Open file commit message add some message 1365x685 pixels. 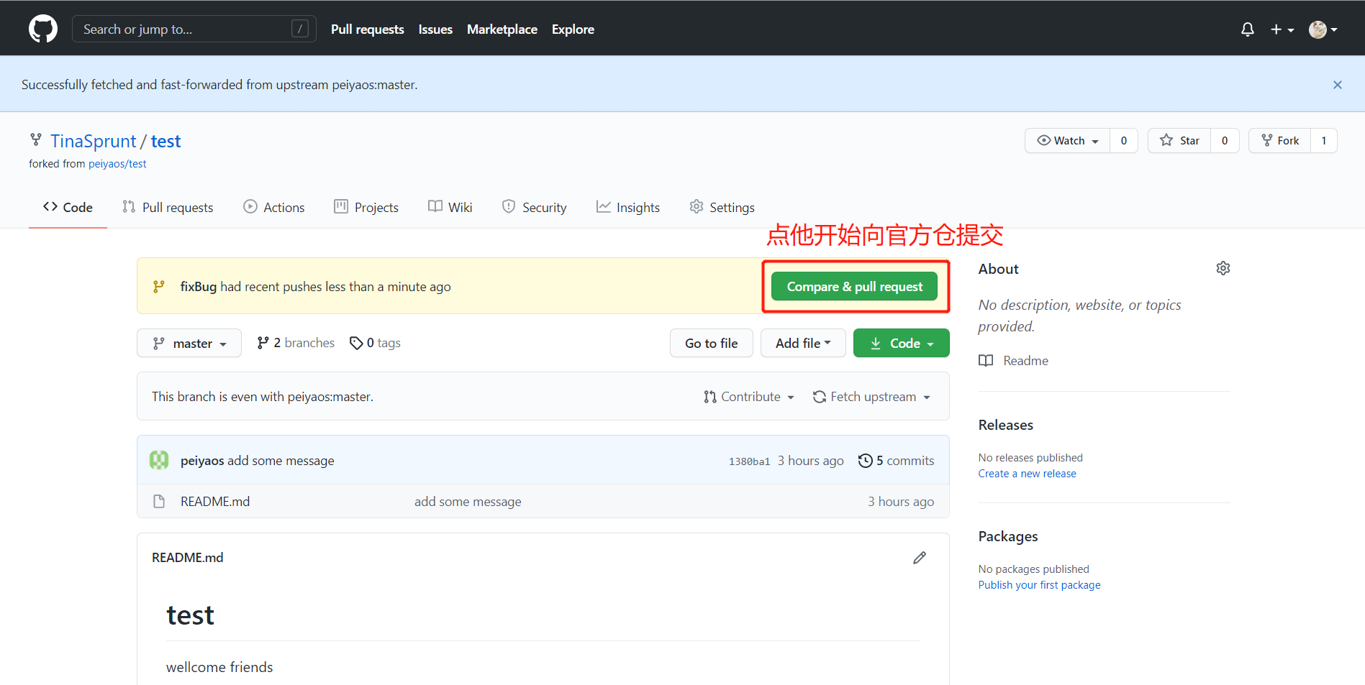click(468, 502)
